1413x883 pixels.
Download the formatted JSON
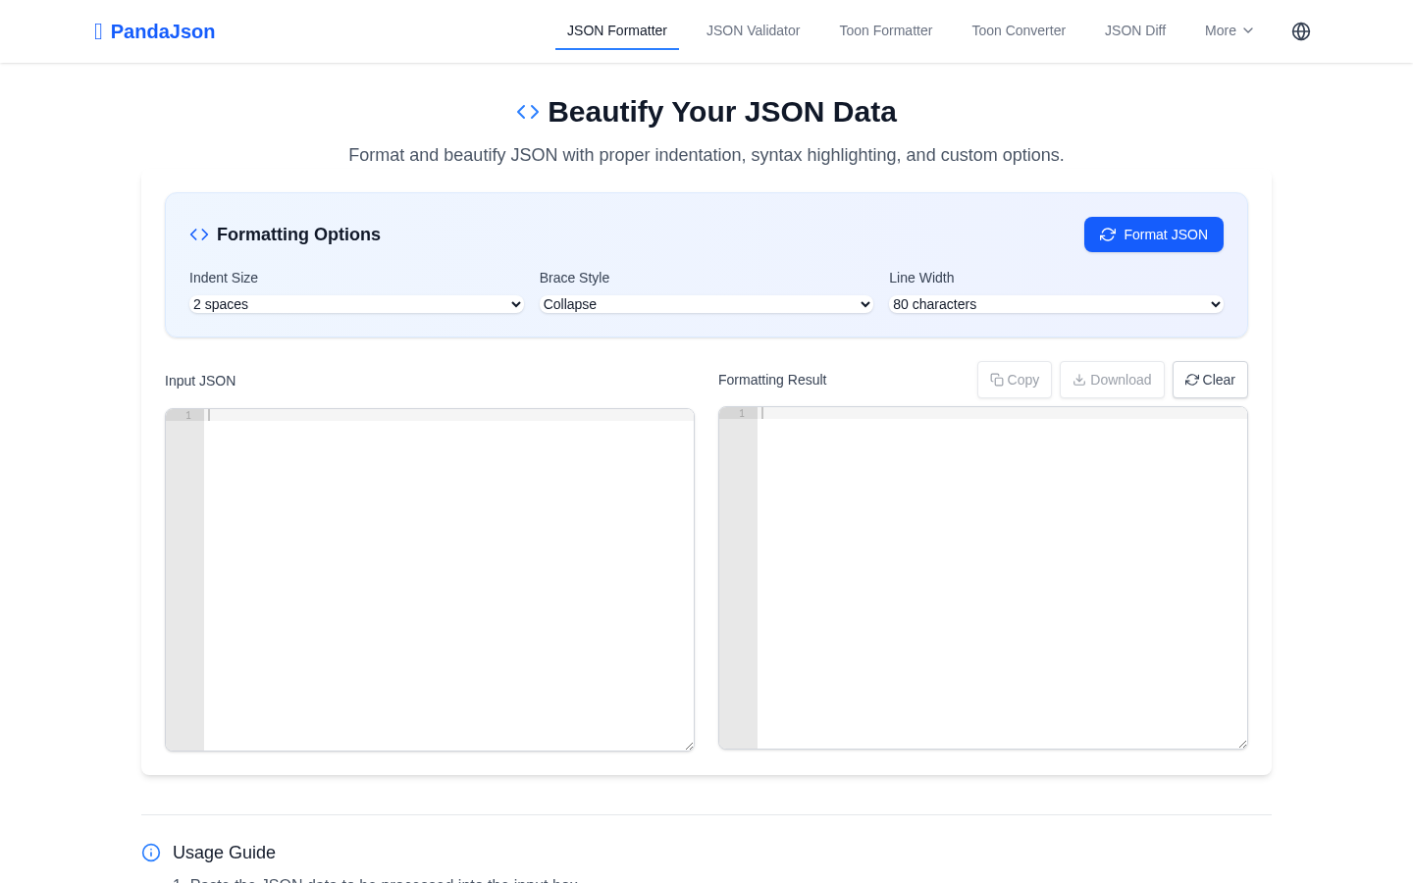(1112, 380)
